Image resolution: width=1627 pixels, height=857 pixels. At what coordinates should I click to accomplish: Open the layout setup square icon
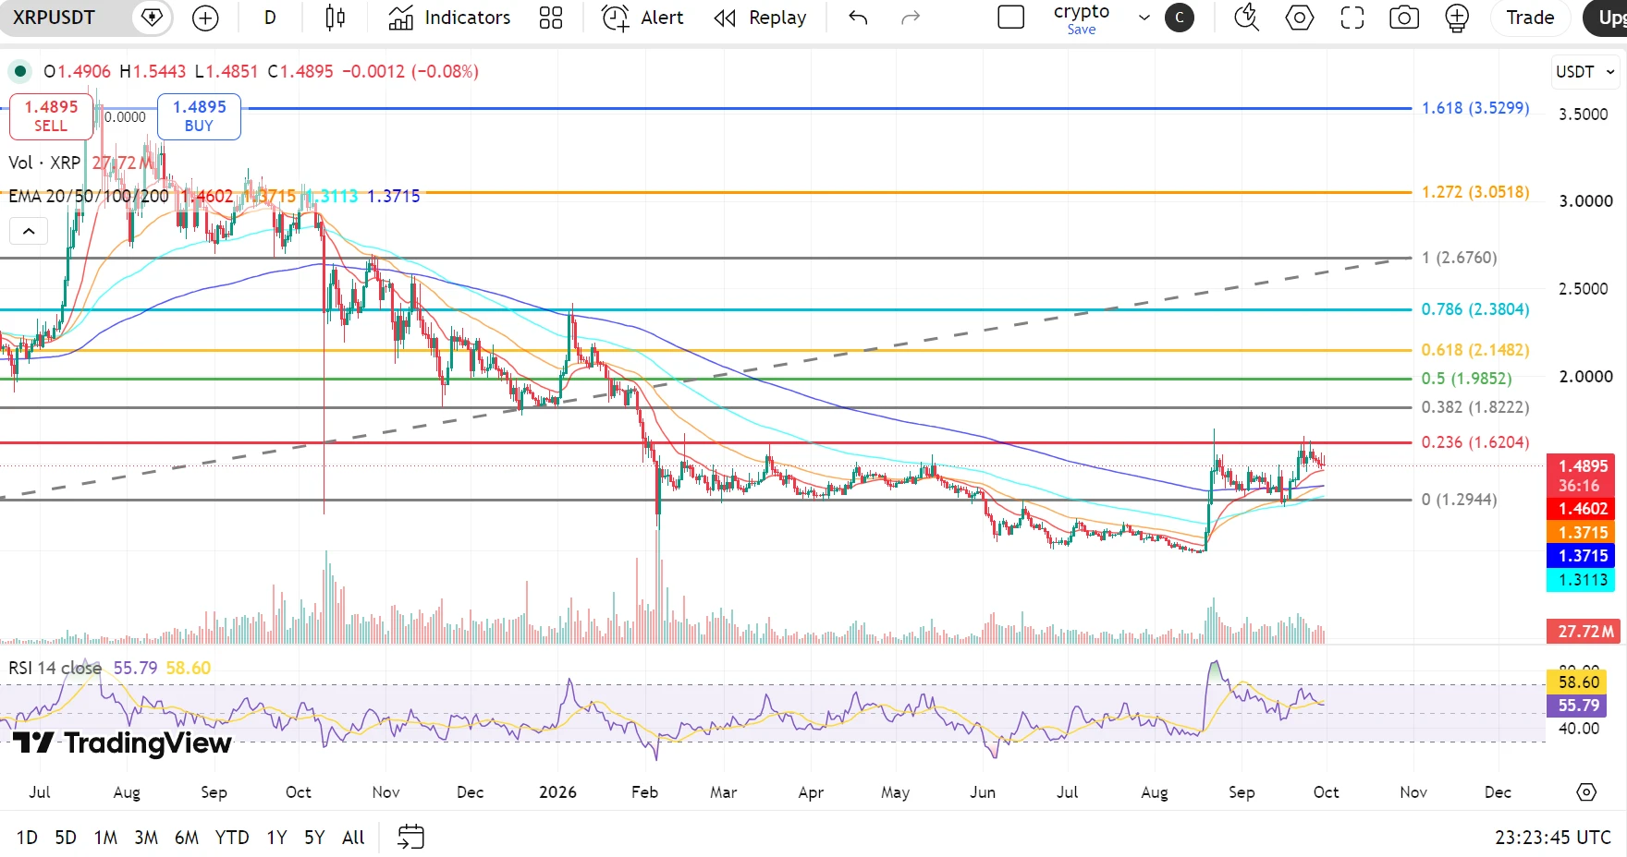pyautogui.click(x=1011, y=18)
